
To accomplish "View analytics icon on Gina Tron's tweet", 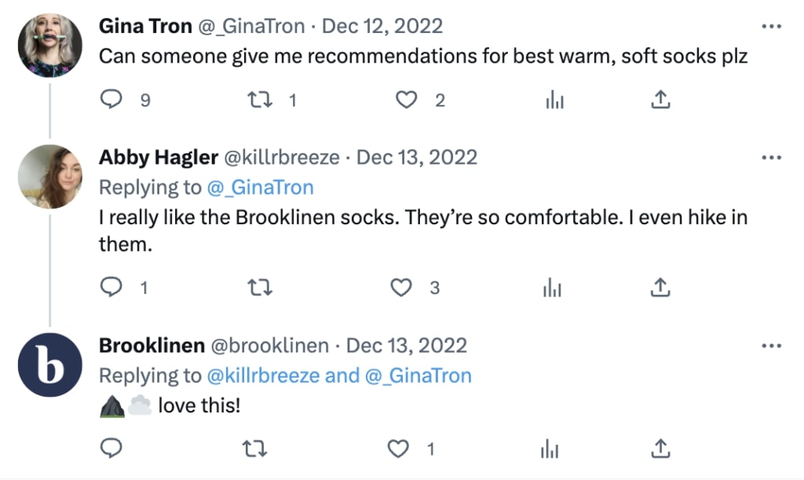I will pyautogui.click(x=555, y=99).
